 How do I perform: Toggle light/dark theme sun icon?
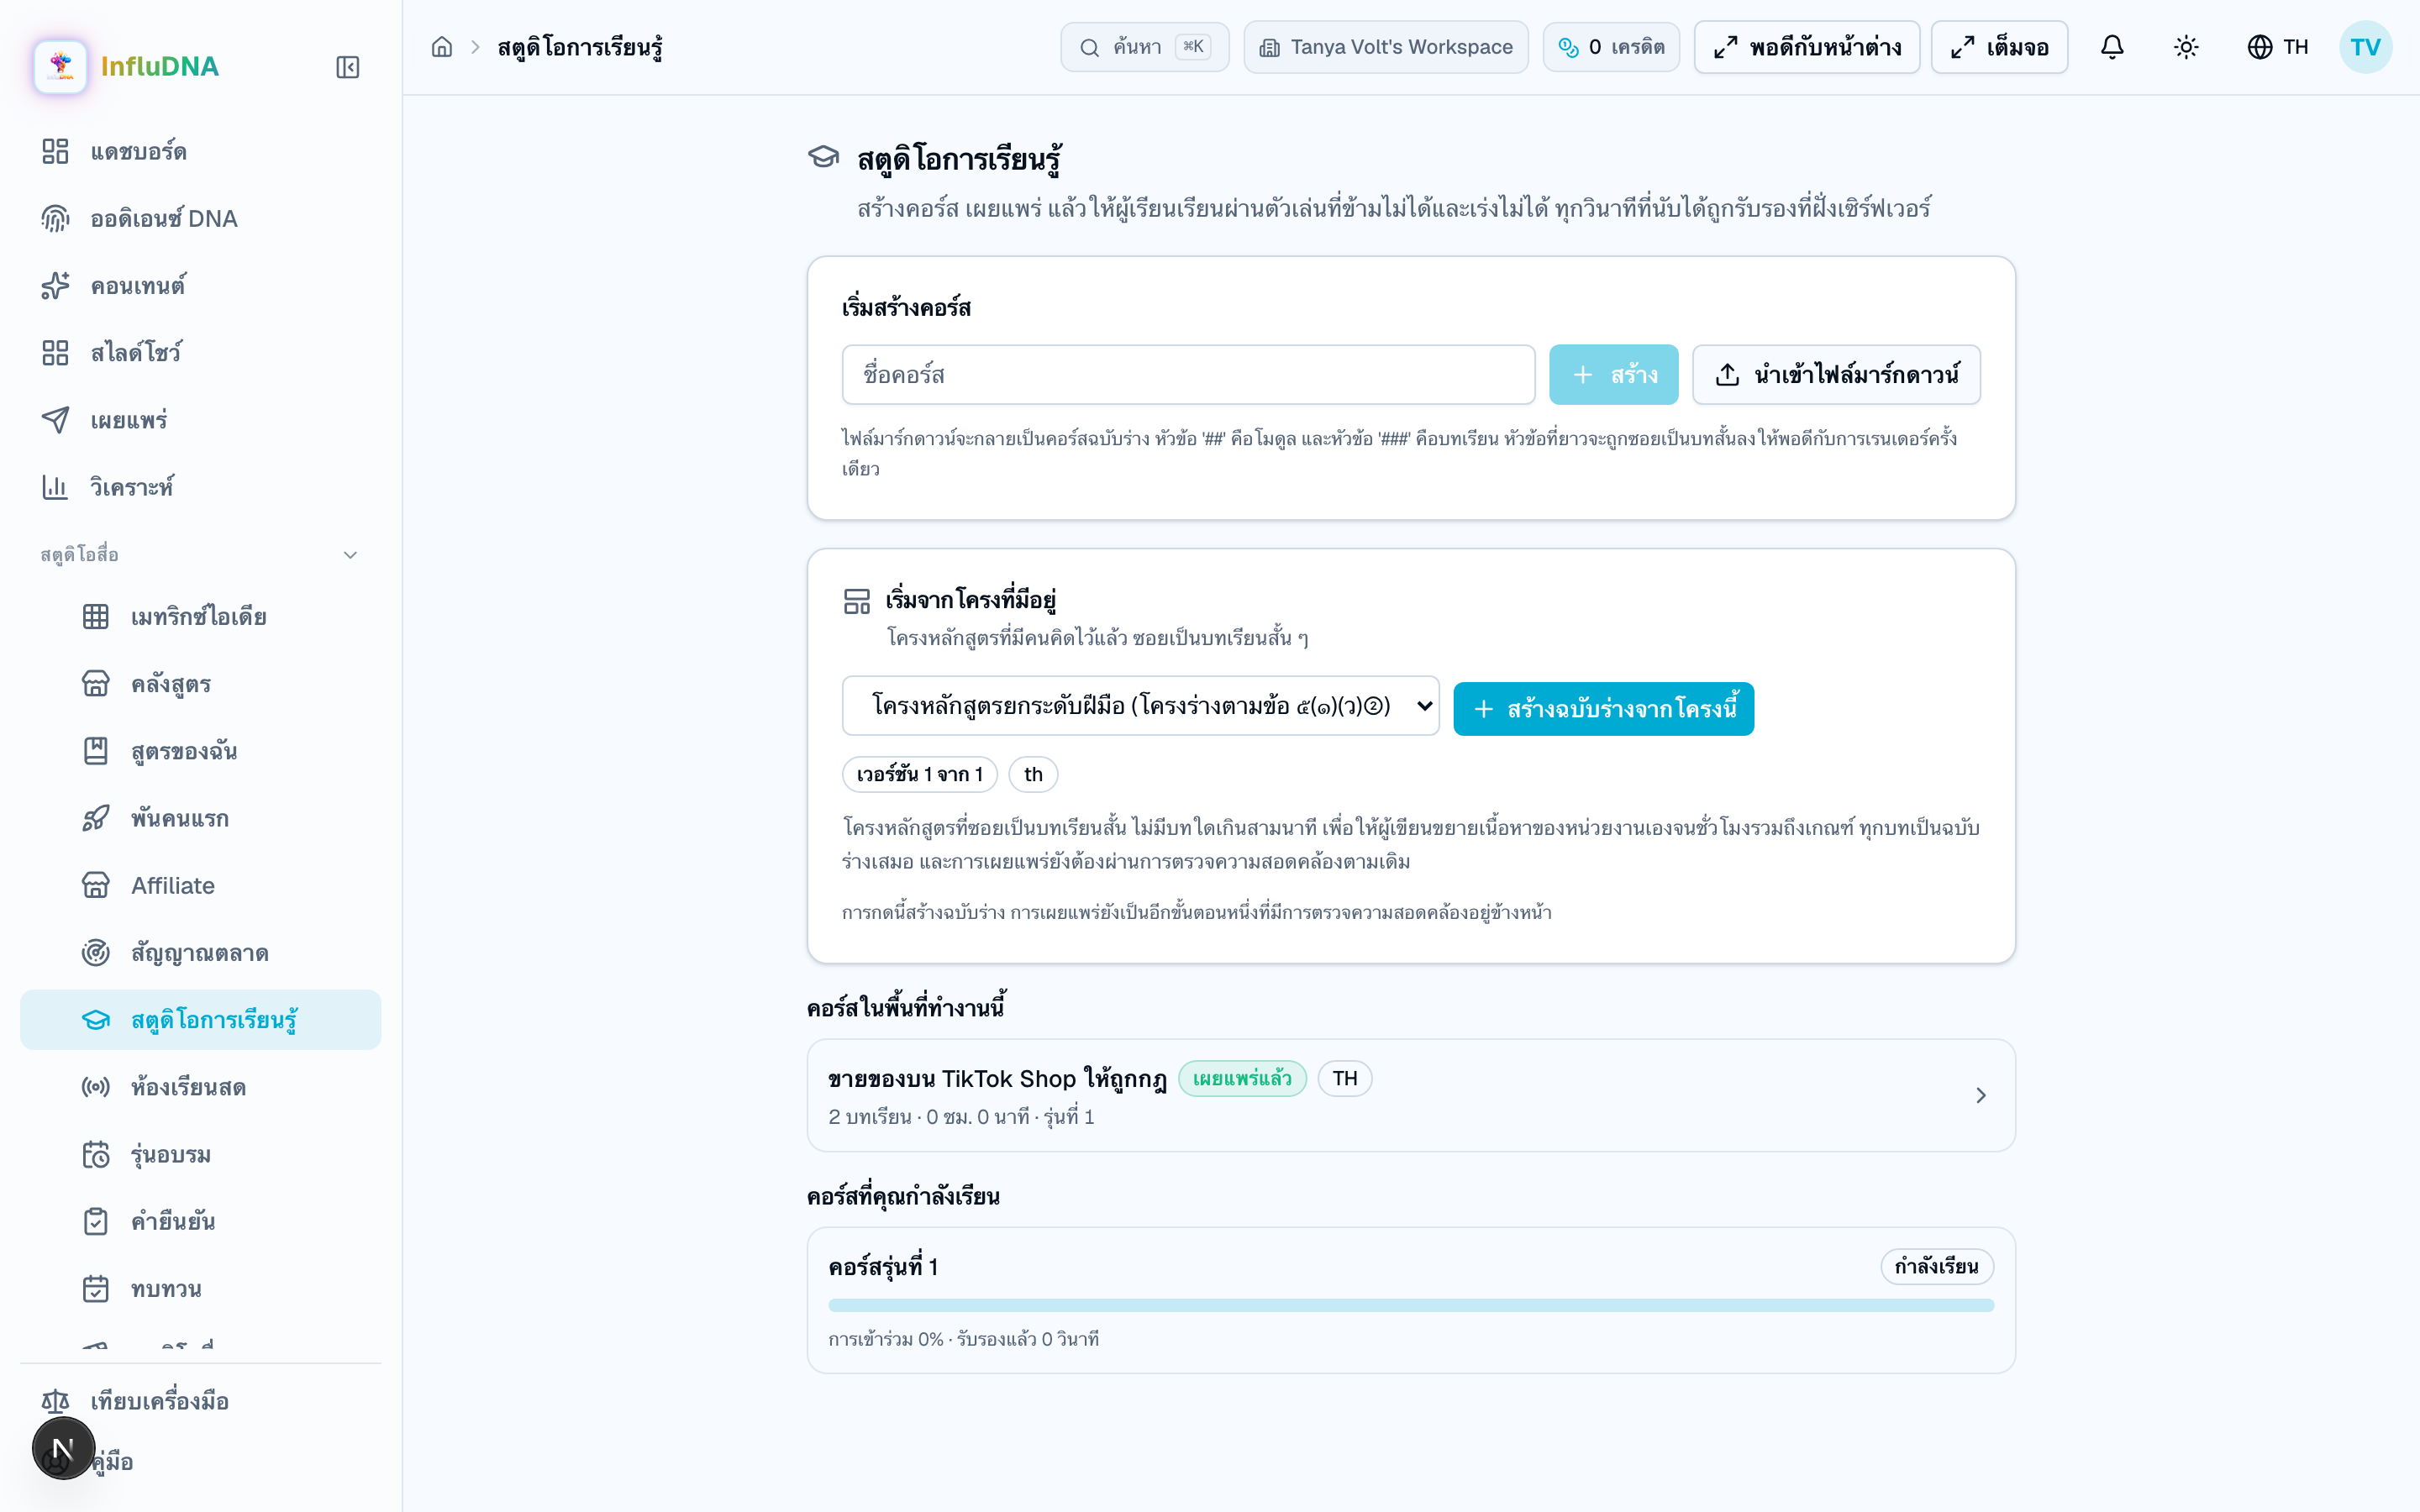2186,47
